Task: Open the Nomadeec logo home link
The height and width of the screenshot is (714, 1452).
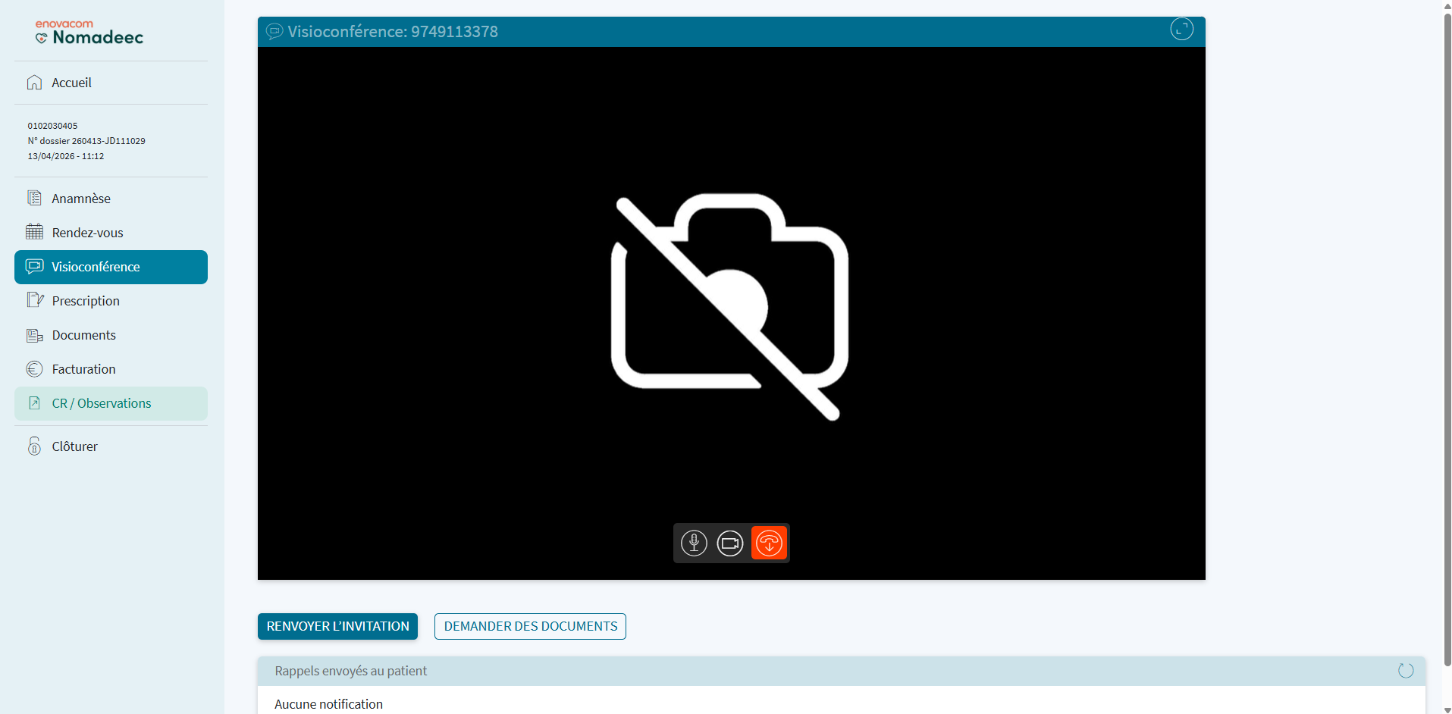Action: click(89, 33)
